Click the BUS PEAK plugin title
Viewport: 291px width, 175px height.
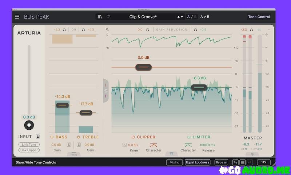point(37,17)
